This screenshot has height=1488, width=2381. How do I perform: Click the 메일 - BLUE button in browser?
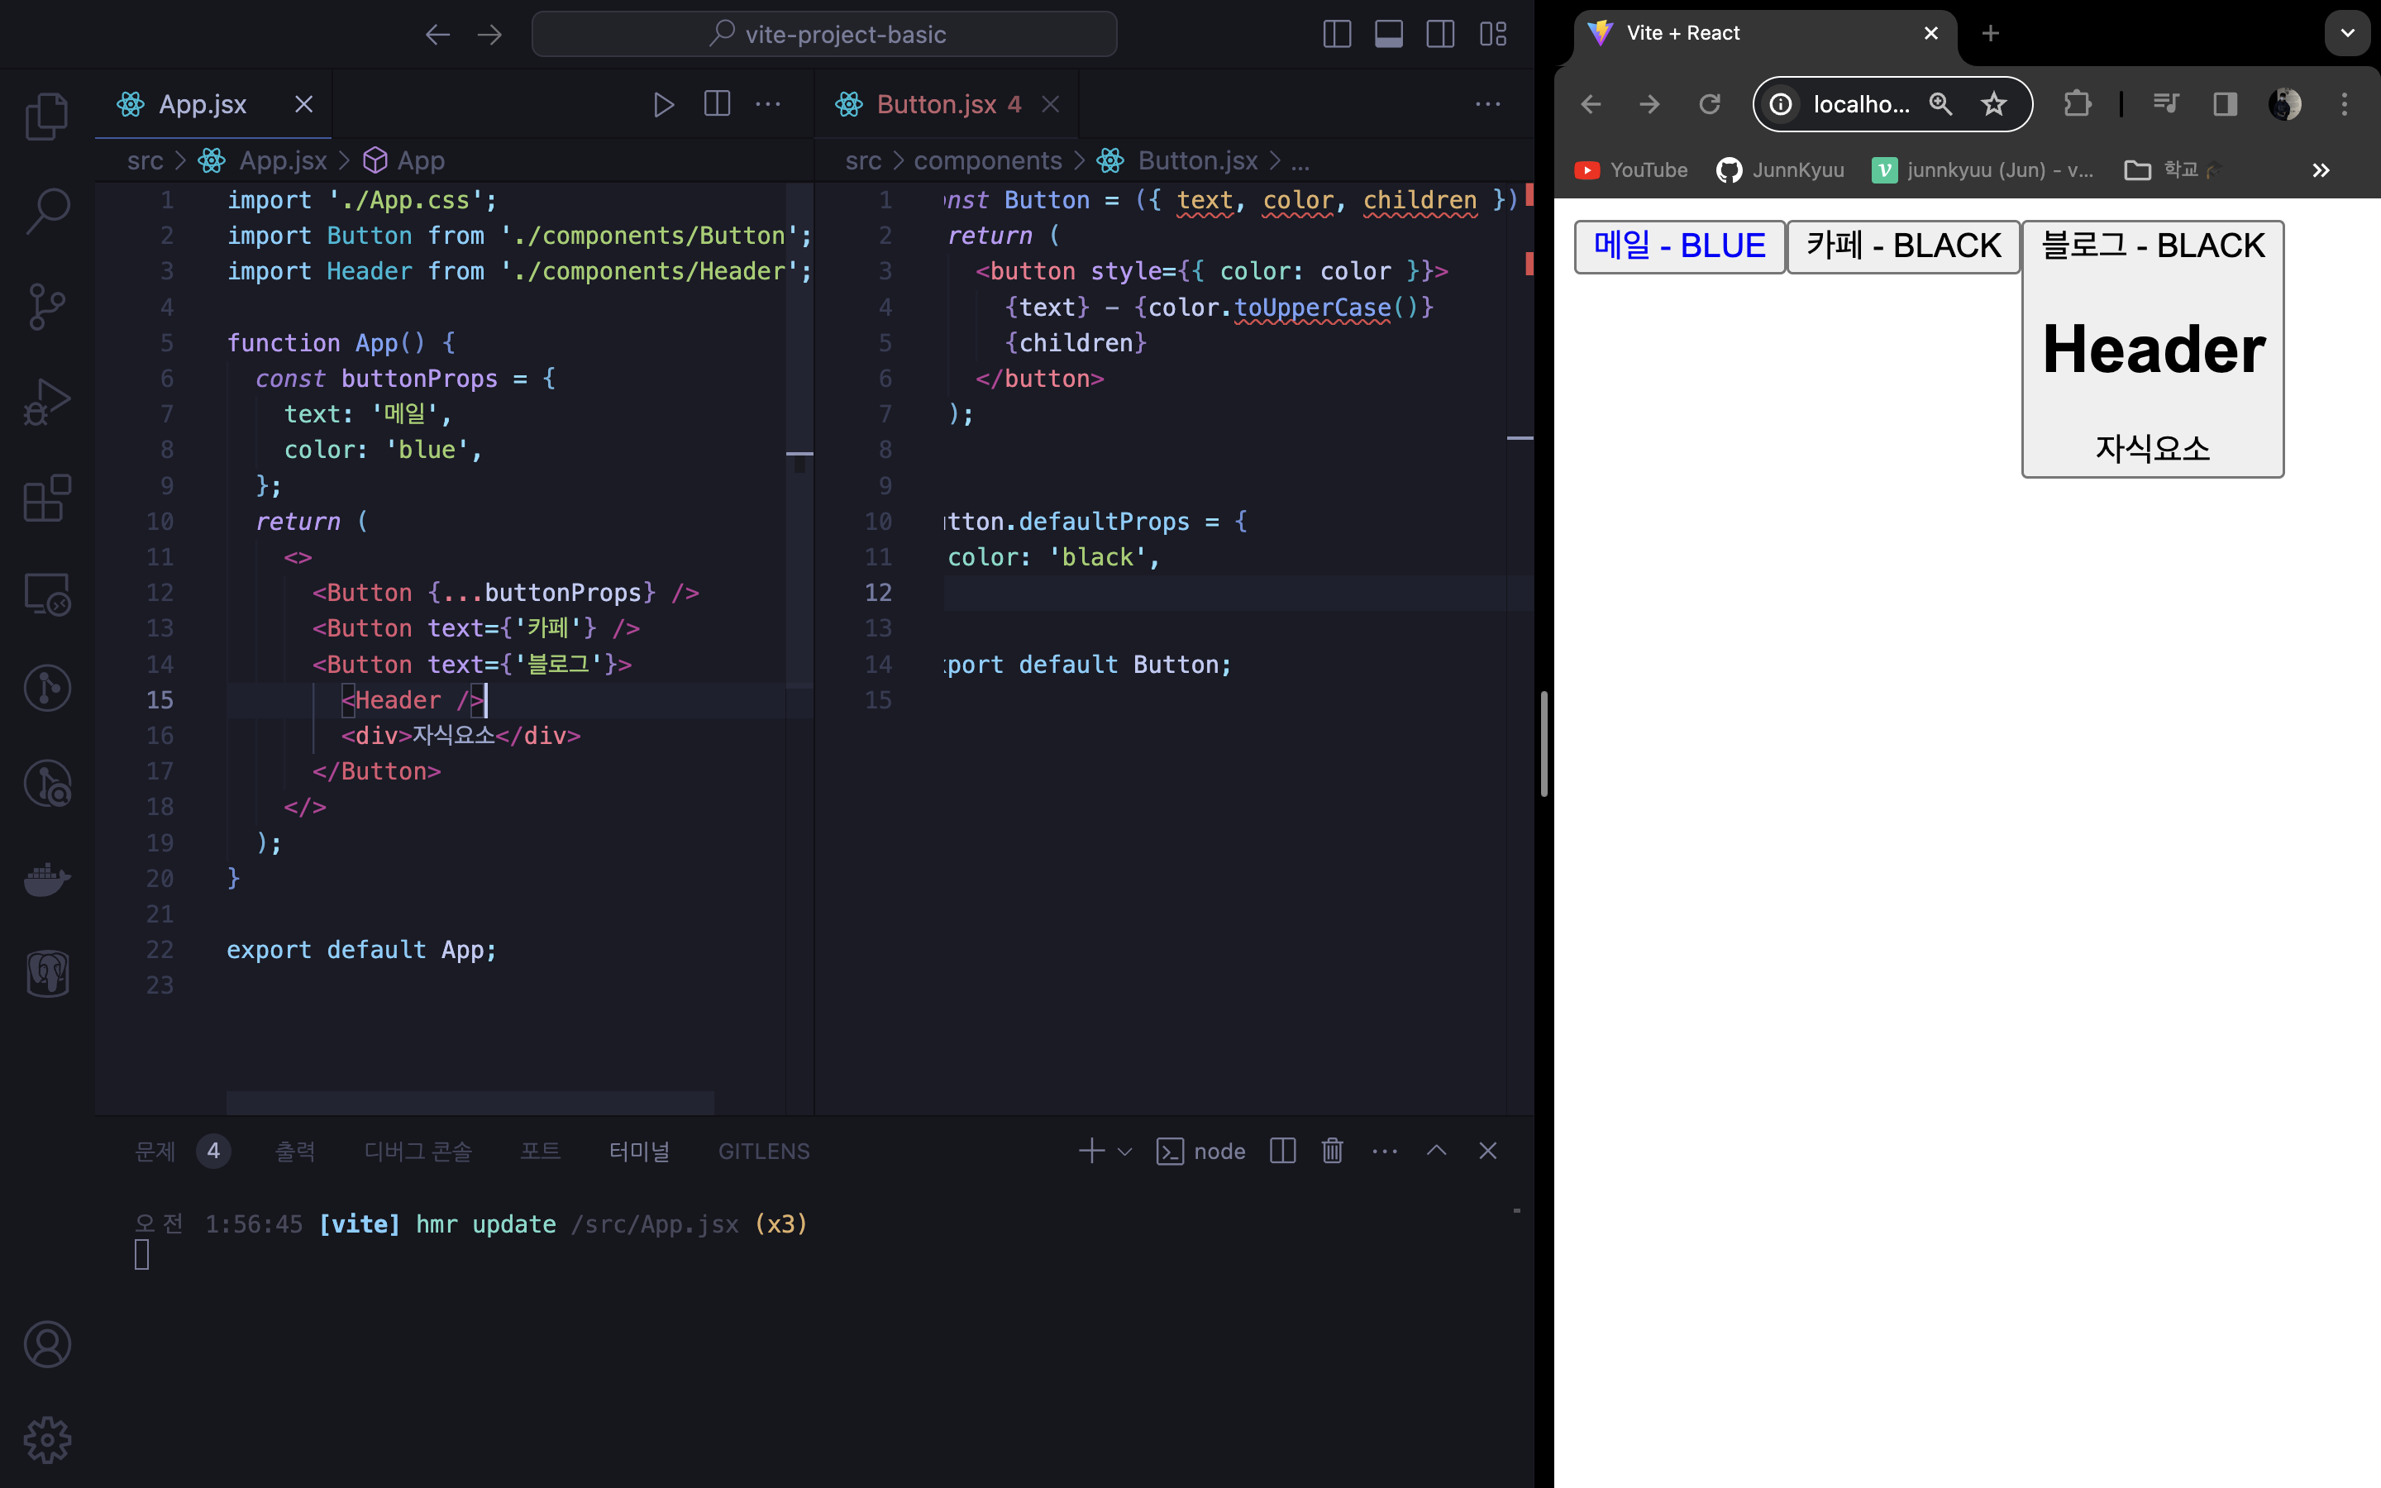pyautogui.click(x=1678, y=246)
